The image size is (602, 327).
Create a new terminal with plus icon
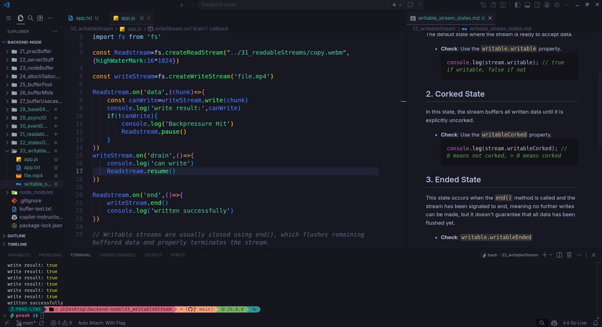pyautogui.click(x=544, y=255)
